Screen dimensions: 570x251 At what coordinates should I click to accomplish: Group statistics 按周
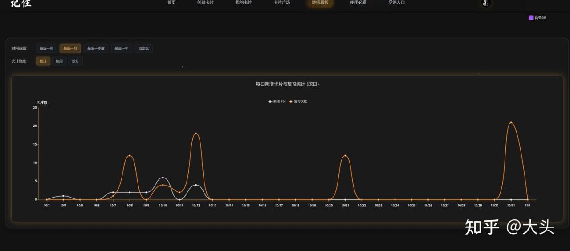(x=59, y=61)
